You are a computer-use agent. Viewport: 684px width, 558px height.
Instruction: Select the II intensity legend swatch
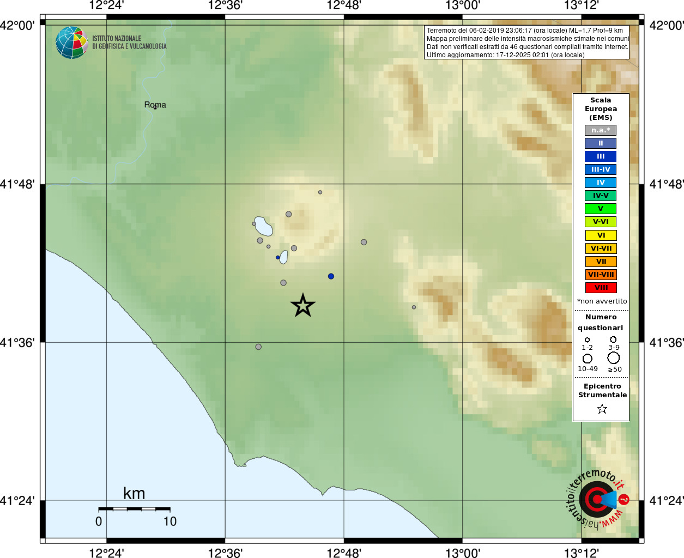click(601, 143)
